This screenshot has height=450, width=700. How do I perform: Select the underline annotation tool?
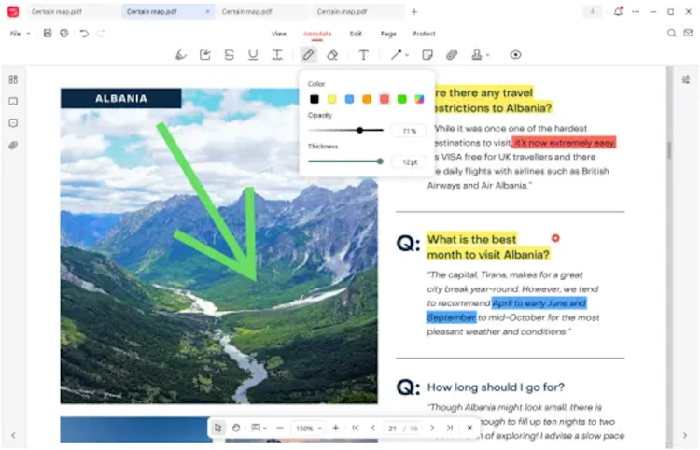(253, 55)
